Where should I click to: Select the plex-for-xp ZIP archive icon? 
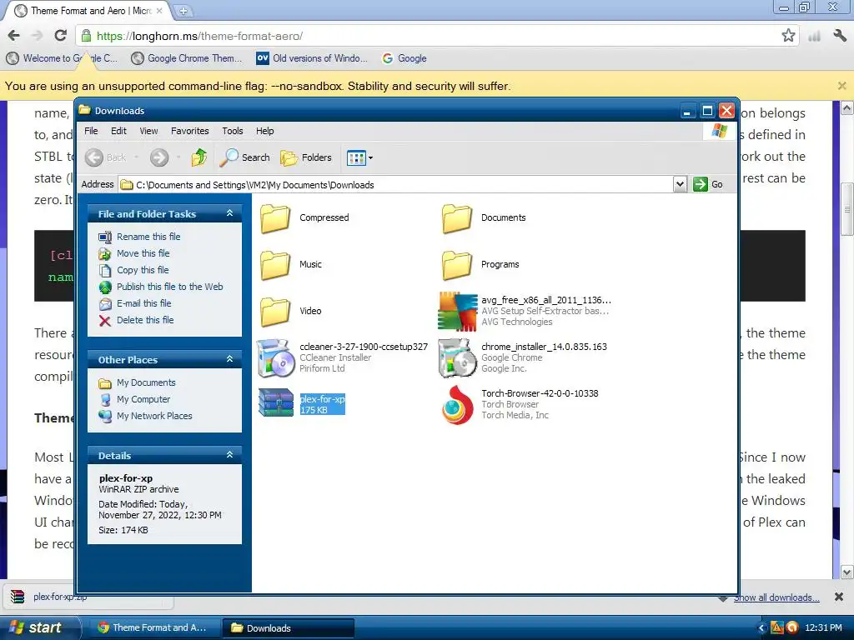(275, 402)
